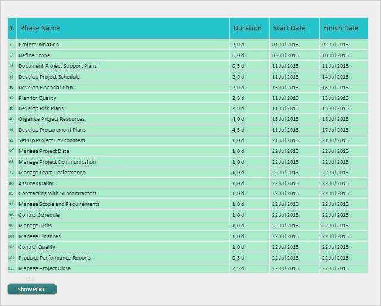Image resolution: width=381 pixels, height=306 pixels.
Task: Click the Show PERT button
Action: coord(32,289)
